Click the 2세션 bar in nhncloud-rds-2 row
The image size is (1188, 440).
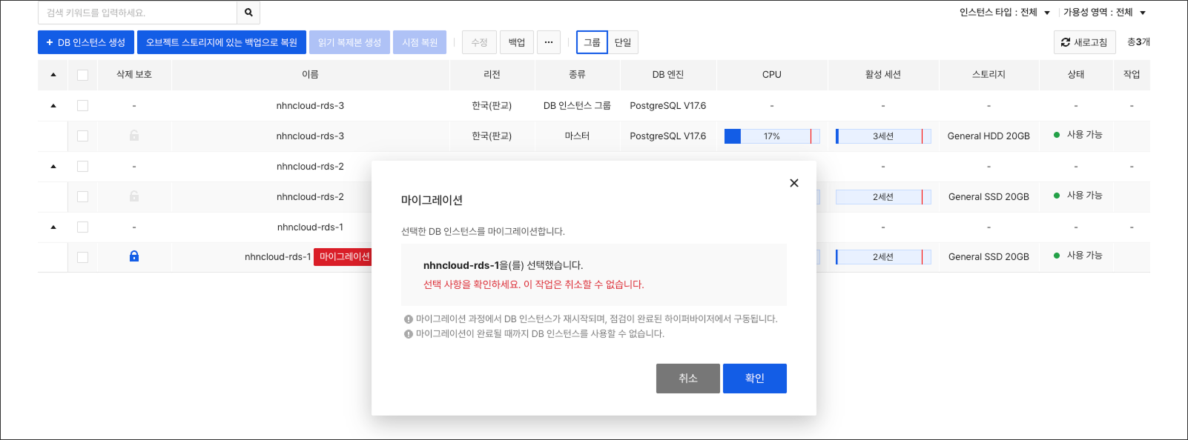pyautogui.click(x=883, y=197)
